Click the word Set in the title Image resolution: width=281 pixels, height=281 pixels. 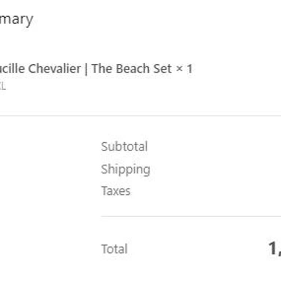point(162,68)
